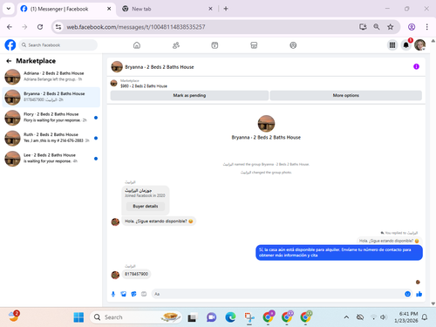This screenshot has width=436, height=327.
Task: Click the phone number message 8178457900
Action: point(136,274)
